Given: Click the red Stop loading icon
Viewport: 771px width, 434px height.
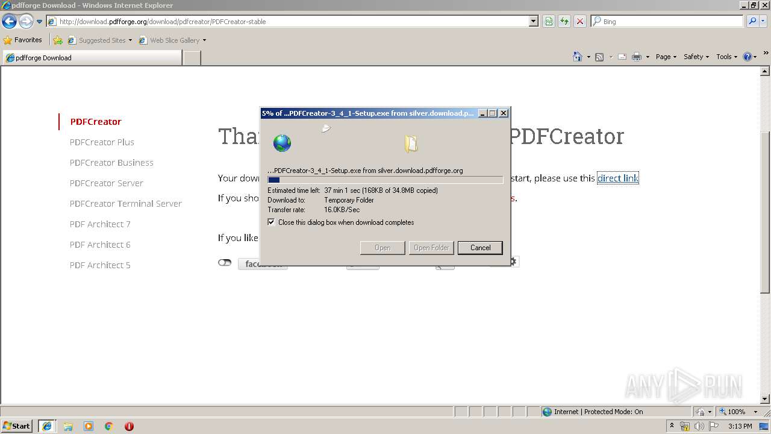Looking at the screenshot, I should (x=580, y=22).
